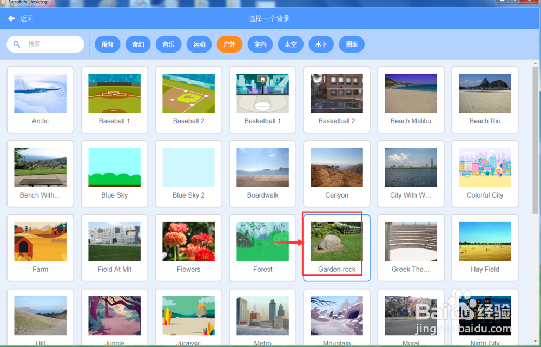The image size is (541, 347).
Task: Select the 图案 category filter
Action: click(352, 44)
